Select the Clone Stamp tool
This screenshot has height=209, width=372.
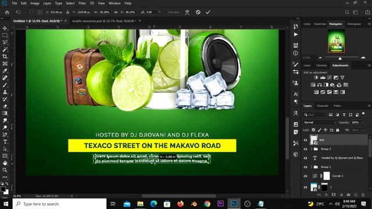click(5, 92)
